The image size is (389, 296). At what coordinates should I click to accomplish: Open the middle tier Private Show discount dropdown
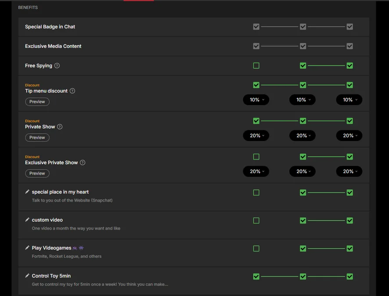click(x=303, y=136)
